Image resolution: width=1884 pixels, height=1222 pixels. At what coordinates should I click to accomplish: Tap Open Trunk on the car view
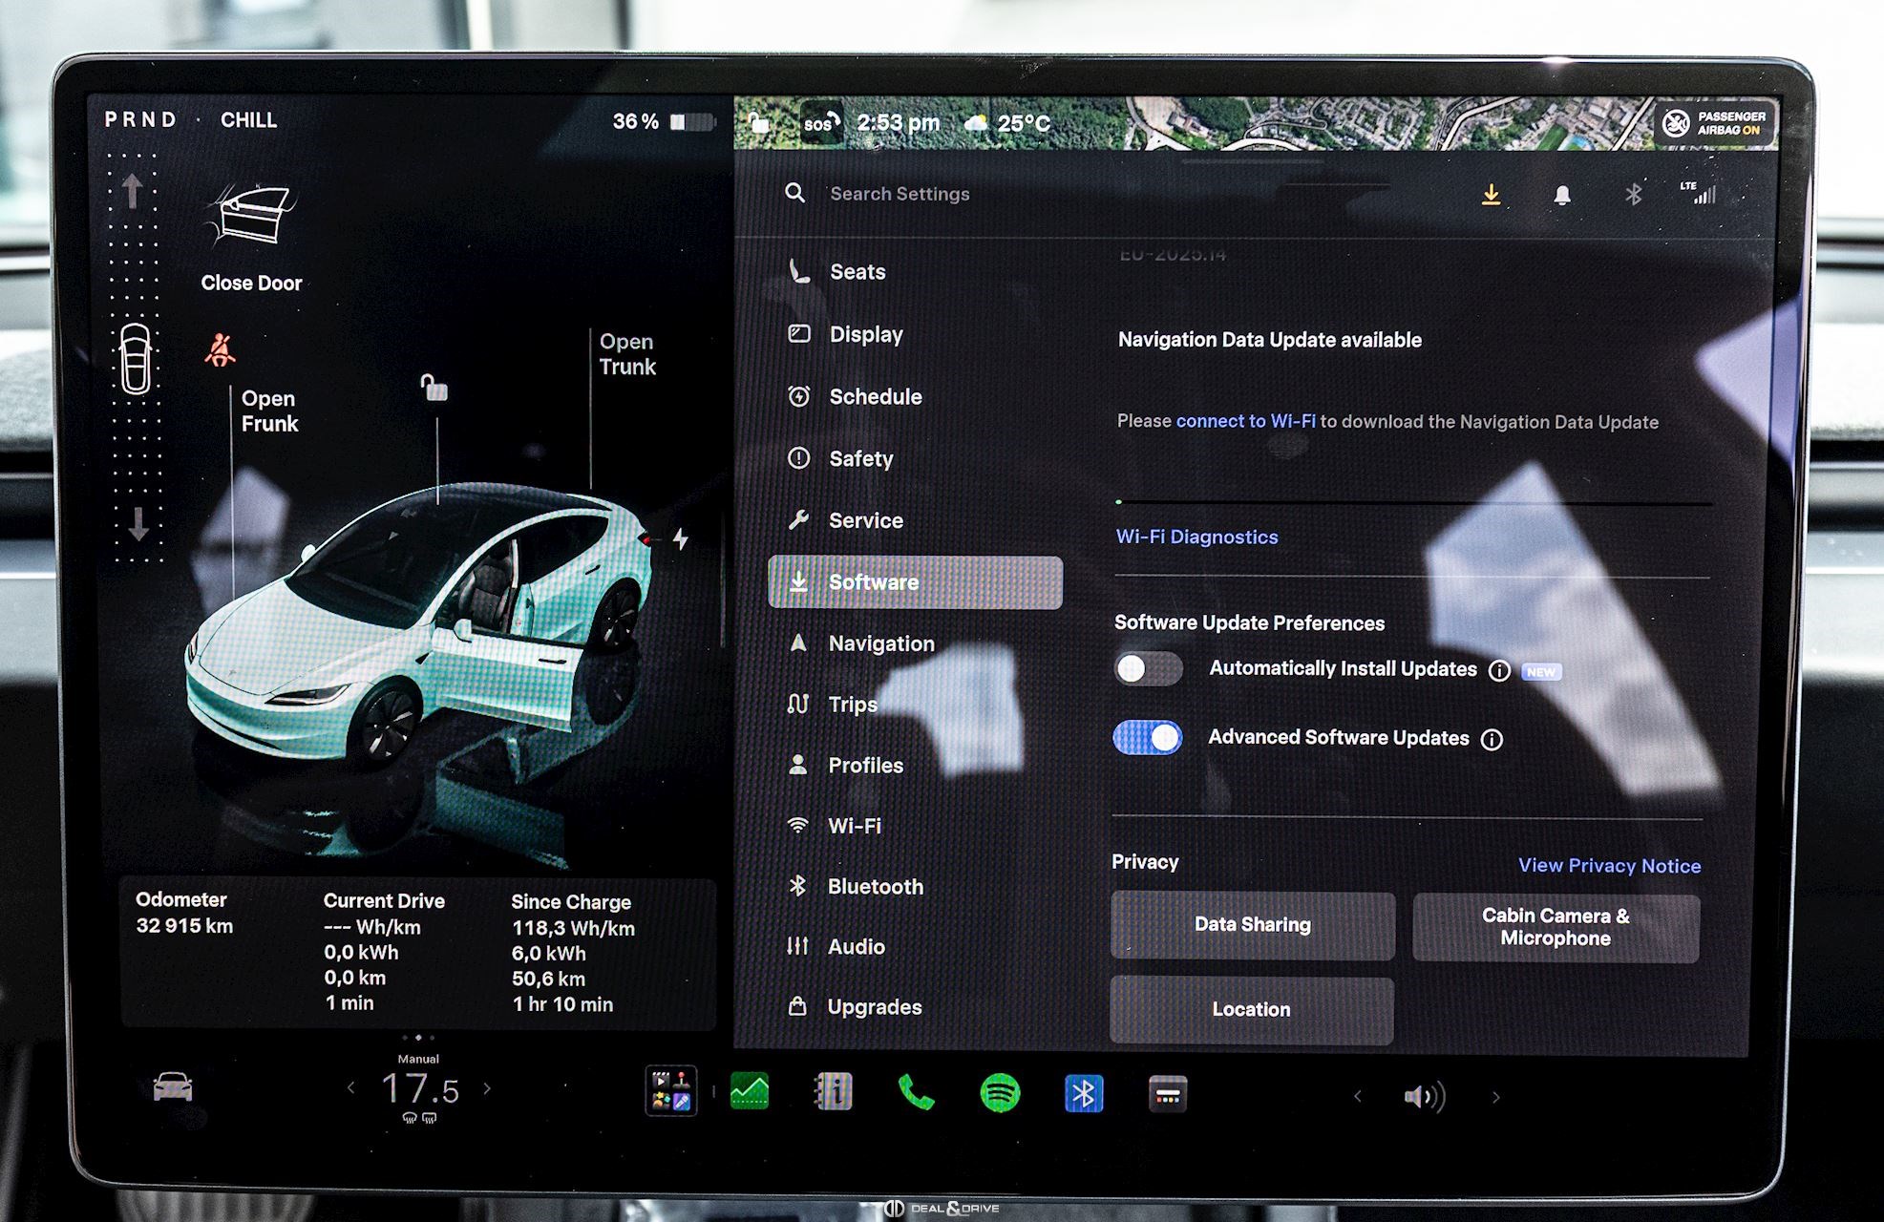tap(627, 354)
